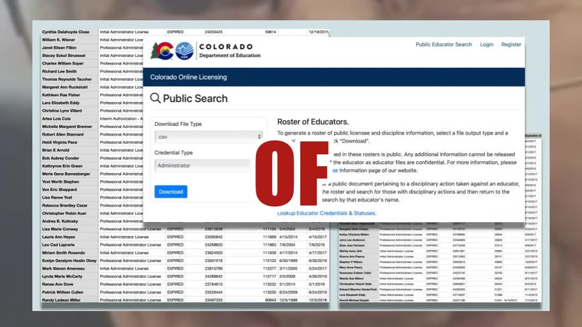Select the Stacey Sokol Struessel cell
This screenshot has width=582, height=327.
(x=70, y=55)
